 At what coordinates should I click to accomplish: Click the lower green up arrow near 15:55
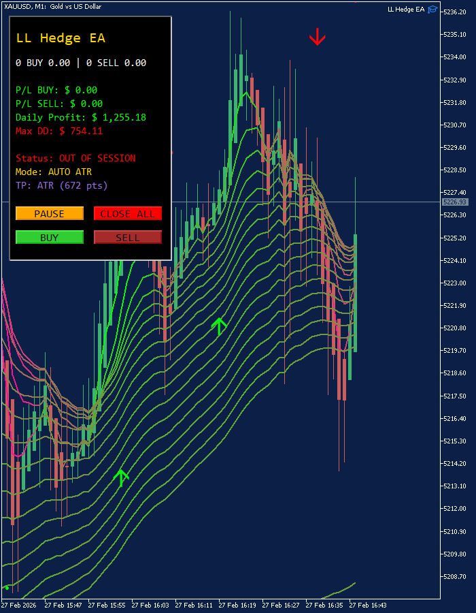pyautogui.click(x=121, y=479)
